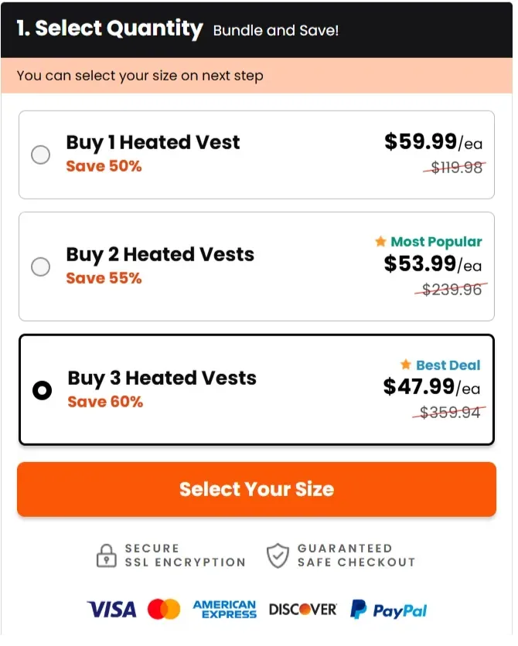Select the Buy 1 Heated Vest option

(x=41, y=155)
